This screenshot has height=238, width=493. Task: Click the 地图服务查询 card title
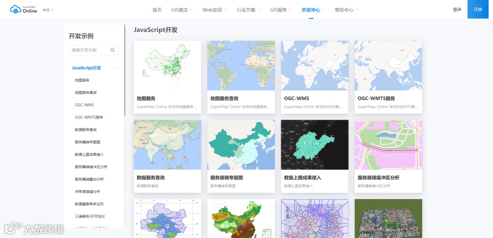224,99
